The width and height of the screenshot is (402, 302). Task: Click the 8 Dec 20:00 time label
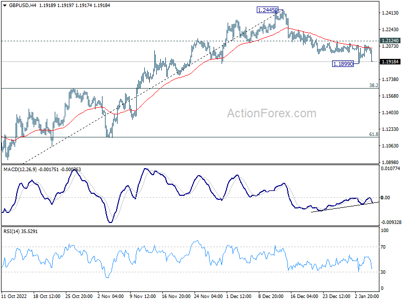coord(271,296)
